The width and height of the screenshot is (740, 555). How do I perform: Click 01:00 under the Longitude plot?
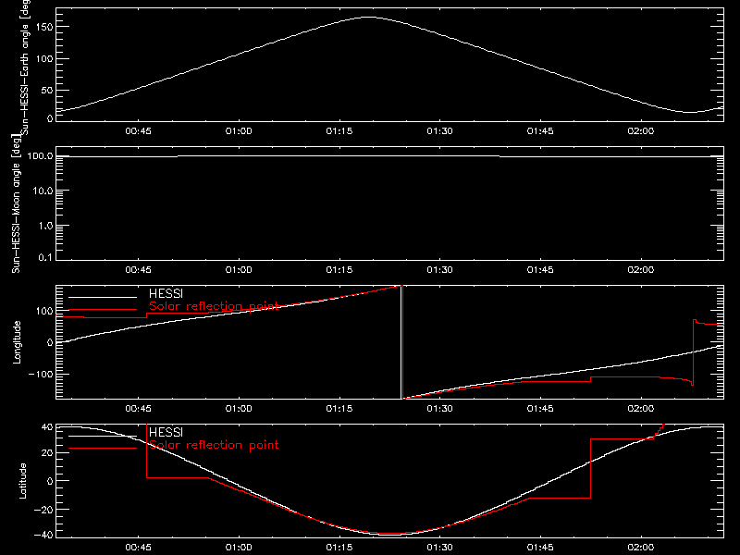(x=239, y=408)
